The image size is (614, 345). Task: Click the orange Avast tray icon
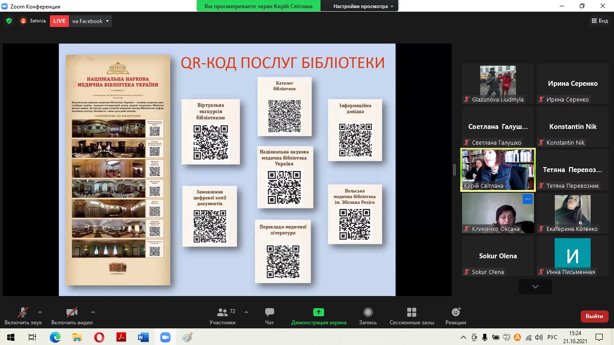[x=517, y=337]
